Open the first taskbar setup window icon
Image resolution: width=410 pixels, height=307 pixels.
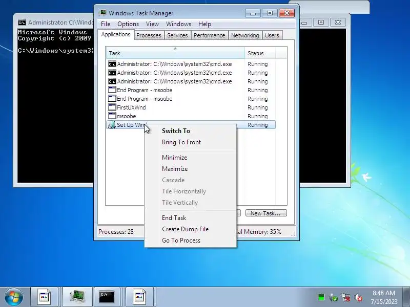[x=44, y=297]
